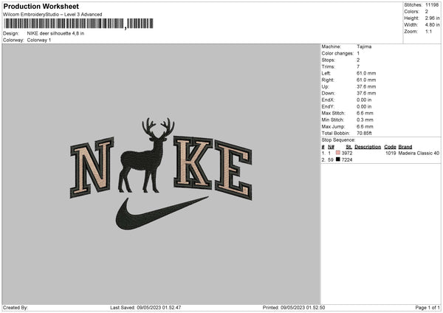Click 'Wilcom EmbroideryStudio – Level 3 Advanced' text
Screen dimensions: 443x313
52,15
